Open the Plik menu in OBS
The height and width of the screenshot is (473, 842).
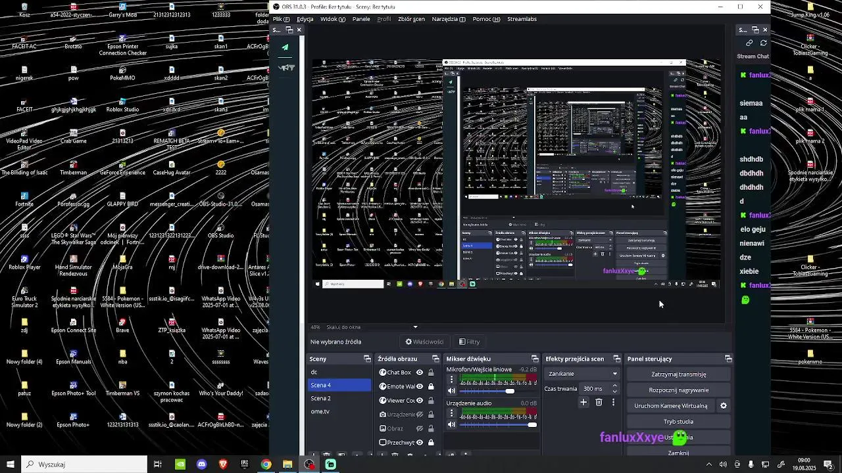point(281,19)
